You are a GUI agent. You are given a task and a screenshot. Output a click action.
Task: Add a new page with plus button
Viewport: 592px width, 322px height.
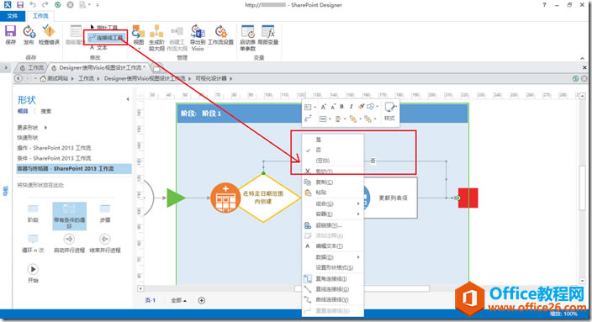[x=202, y=300]
